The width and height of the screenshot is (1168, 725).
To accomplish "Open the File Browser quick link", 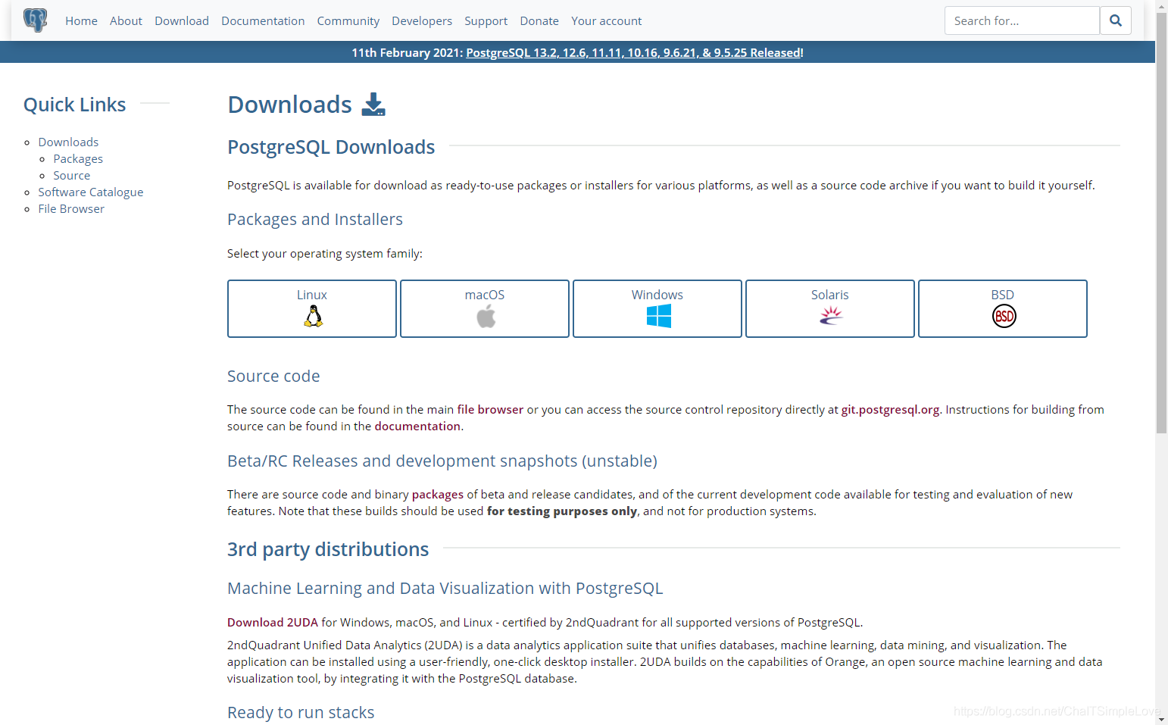I will tap(71, 208).
